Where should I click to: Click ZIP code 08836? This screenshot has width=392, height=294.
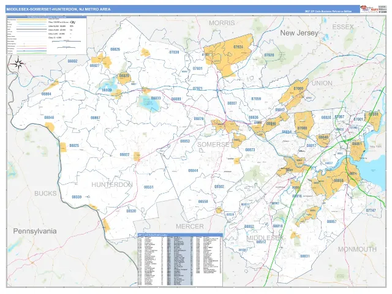[254, 117]
